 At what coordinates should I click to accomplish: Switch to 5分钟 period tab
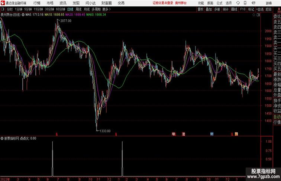tap(28, 9)
